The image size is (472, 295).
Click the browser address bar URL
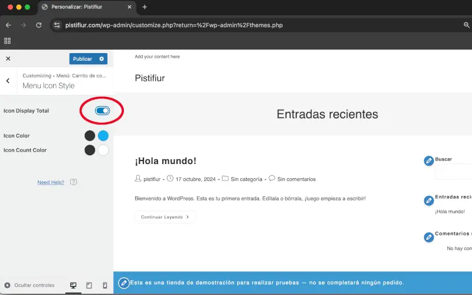tap(174, 25)
